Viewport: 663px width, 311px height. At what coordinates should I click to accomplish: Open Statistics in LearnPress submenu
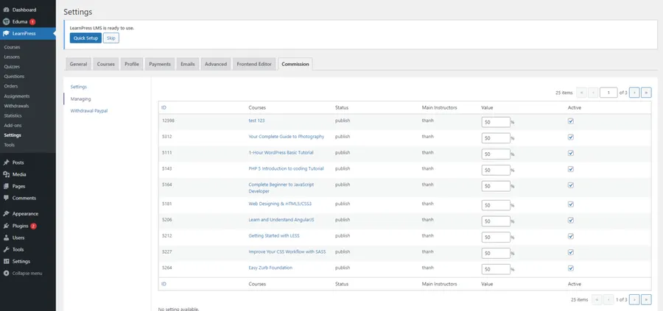pyautogui.click(x=13, y=115)
